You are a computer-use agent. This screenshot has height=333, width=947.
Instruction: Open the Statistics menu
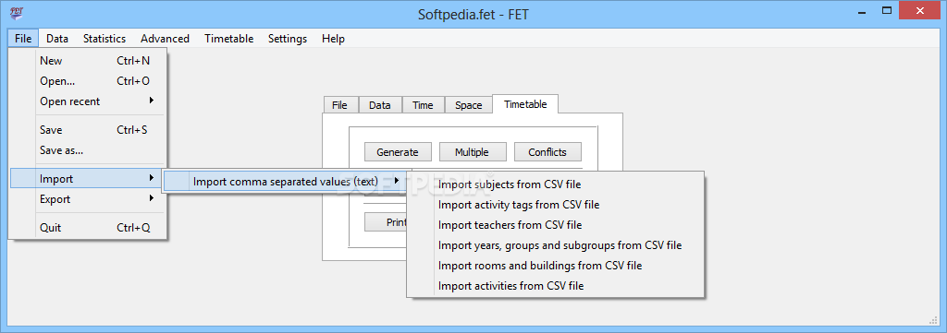[x=105, y=39]
